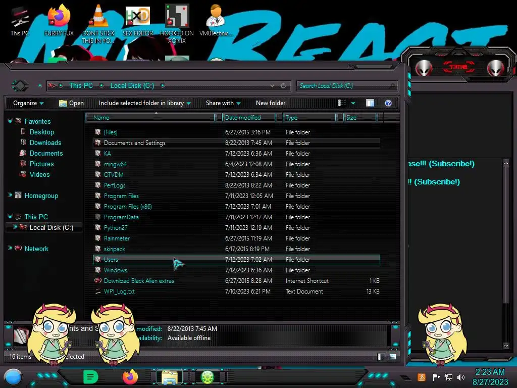This screenshot has width=517, height=388.
Task: Select the mingw64 folder
Action: click(x=236, y=164)
